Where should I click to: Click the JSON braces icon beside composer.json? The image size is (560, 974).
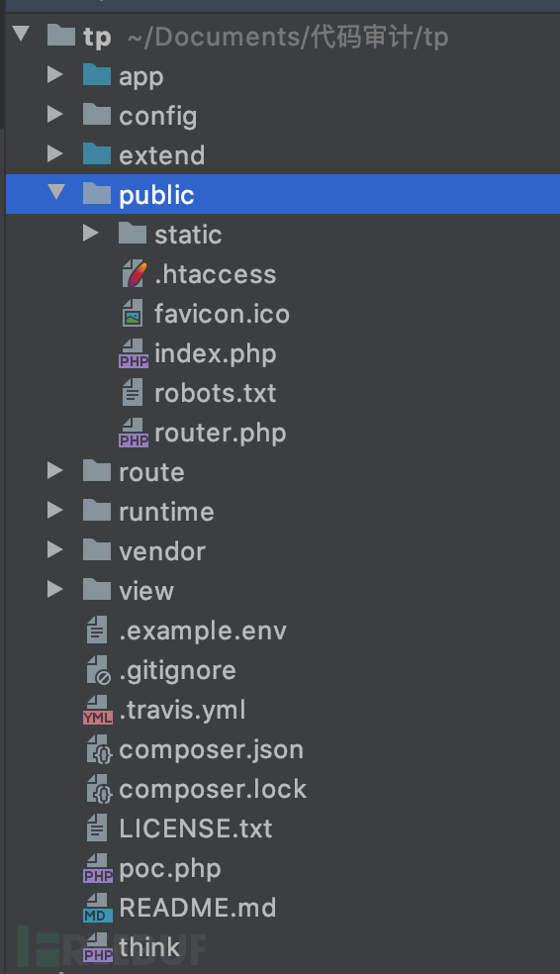click(x=99, y=749)
